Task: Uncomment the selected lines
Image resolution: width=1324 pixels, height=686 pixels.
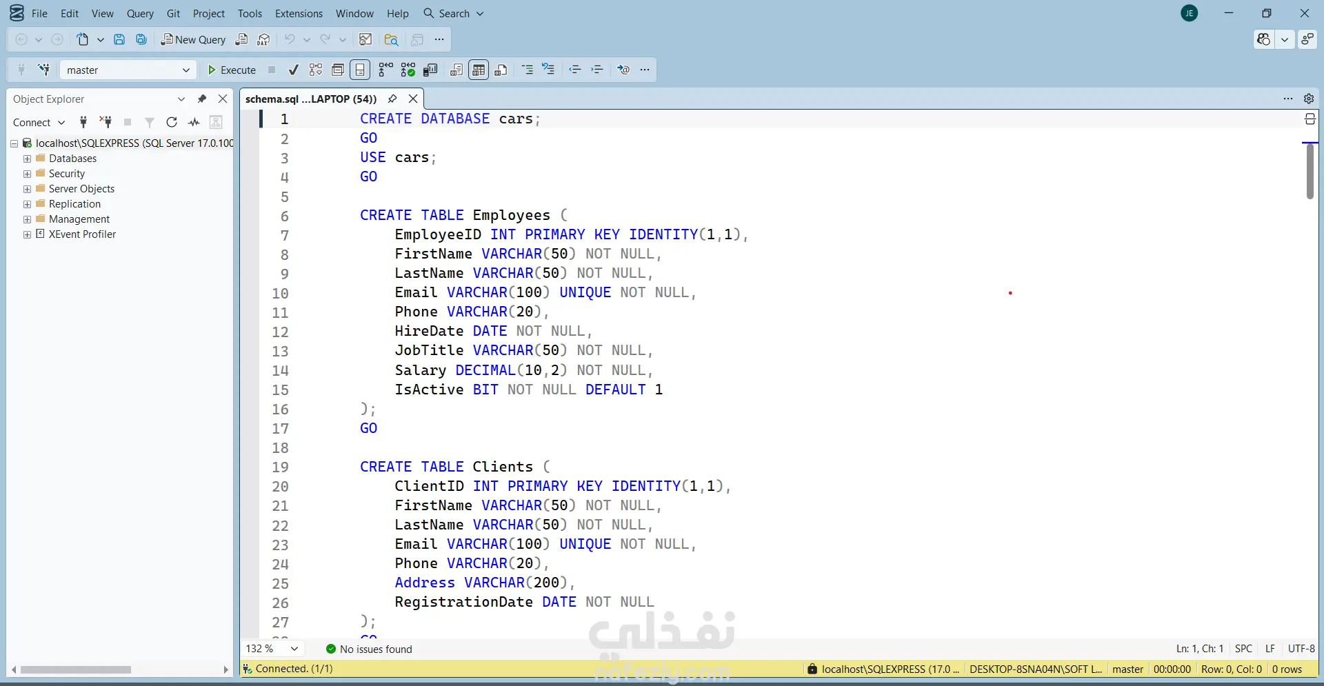Action: point(549,70)
